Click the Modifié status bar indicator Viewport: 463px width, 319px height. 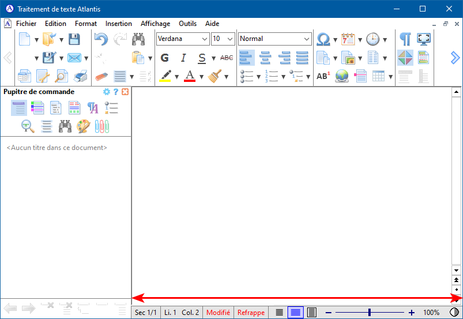coord(219,313)
